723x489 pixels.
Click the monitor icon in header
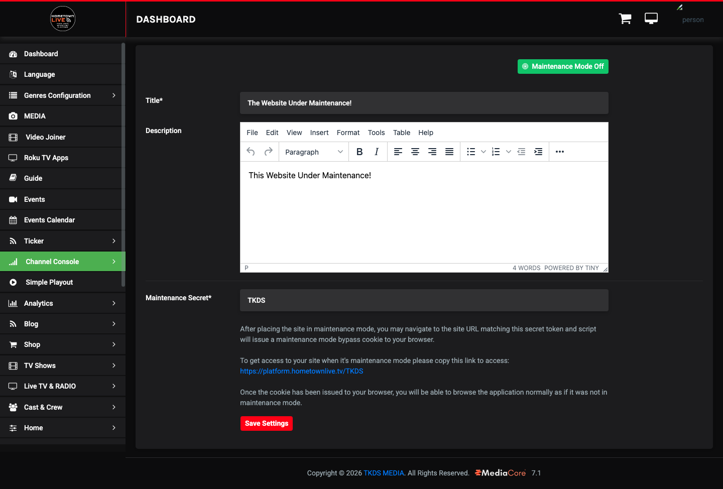pos(651,19)
